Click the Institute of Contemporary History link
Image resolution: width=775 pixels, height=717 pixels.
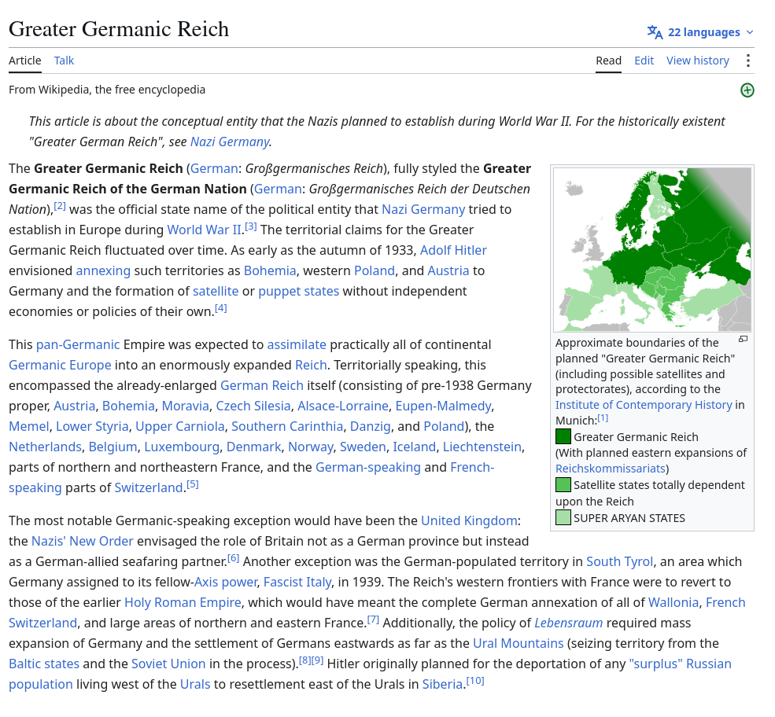coord(644,405)
